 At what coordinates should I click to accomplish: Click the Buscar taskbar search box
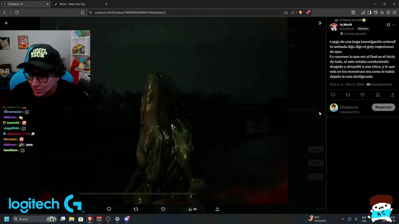pyautogui.click(x=35, y=219)
